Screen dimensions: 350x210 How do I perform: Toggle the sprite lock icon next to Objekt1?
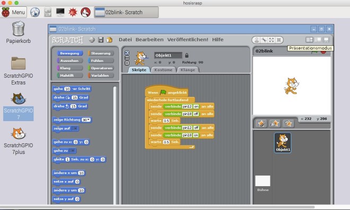[x=187, y=55]
